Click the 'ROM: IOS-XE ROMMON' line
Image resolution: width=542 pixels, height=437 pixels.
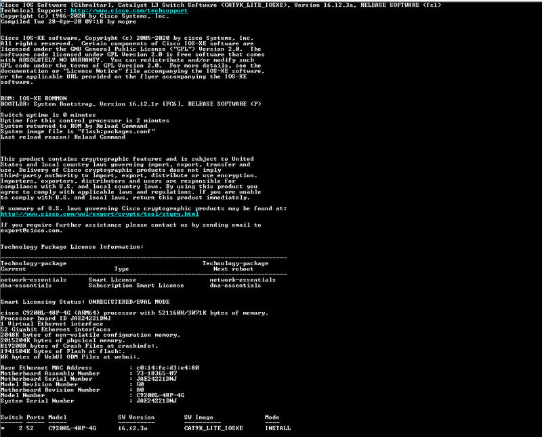pyautogui.click(x=33, y=98)
